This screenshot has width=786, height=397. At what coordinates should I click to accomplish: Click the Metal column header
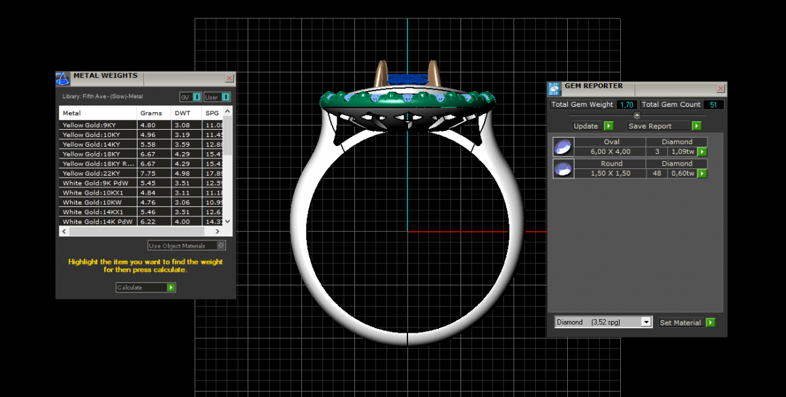[x=98, y=113]
